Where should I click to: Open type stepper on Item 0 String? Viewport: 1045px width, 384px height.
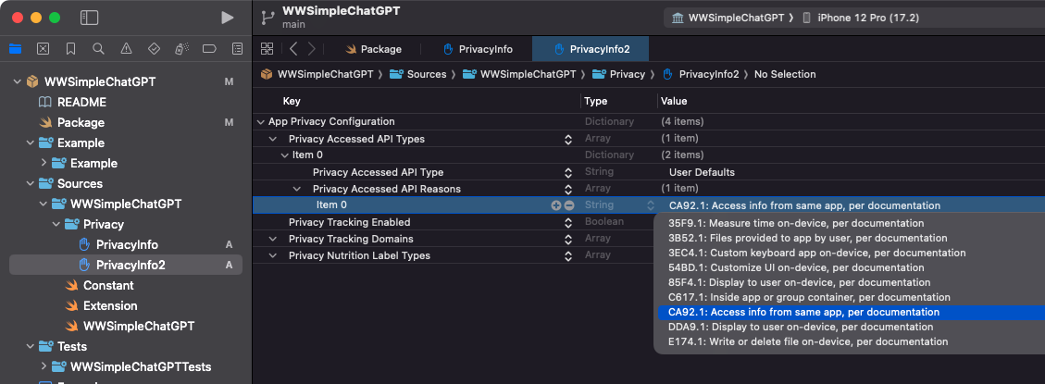pos(651,205)
